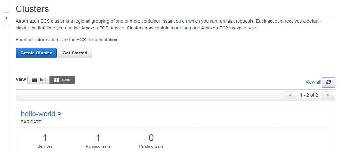This screenshot has height=152, width=340.
Task: Click the list view bars icon
Action: (x=34, y=80)
